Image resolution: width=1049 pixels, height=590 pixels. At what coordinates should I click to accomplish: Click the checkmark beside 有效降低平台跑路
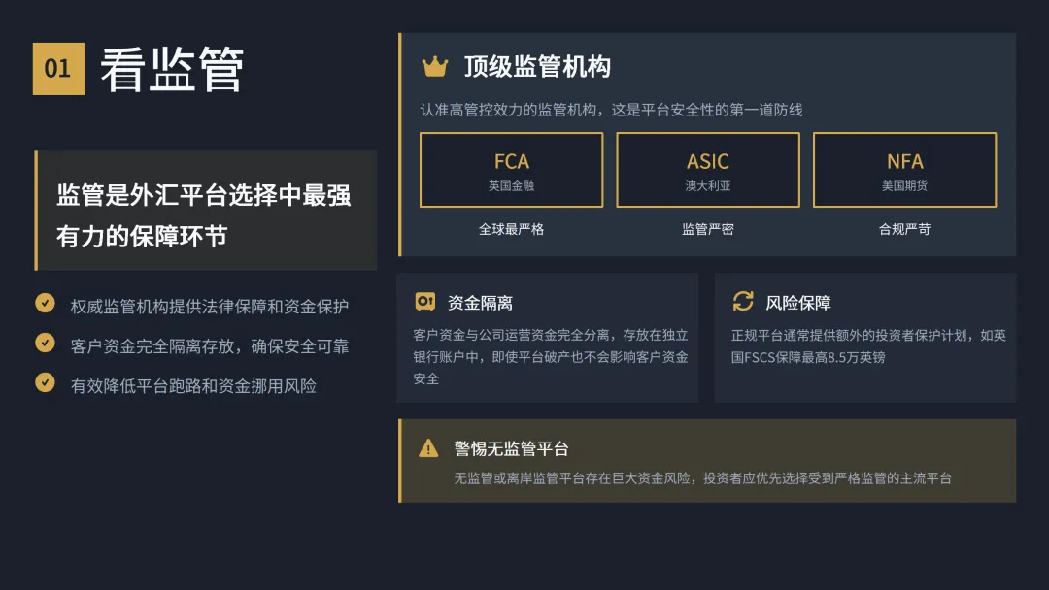click(45, 383)
